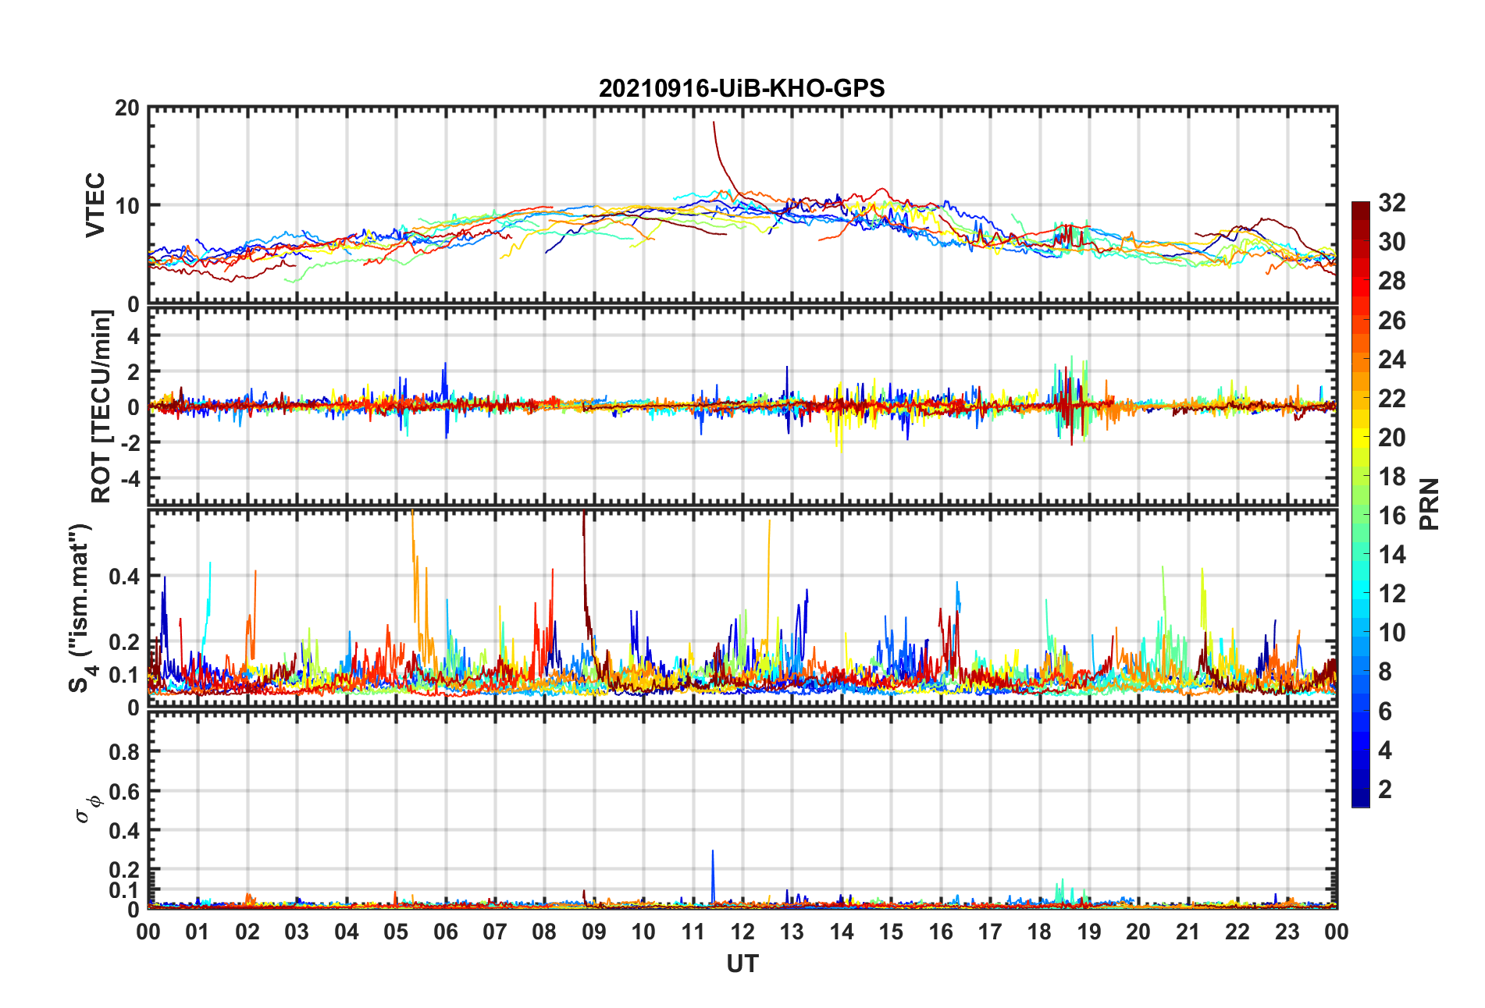Click S4 y-axis tick 0.4
Viewport: 1485px width, 1008px height.
[124, 577]
